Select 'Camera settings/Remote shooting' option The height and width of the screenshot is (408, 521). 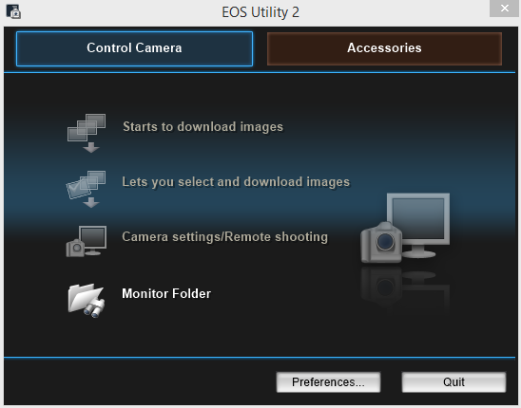pyautogui.click(x=225, y=237)
